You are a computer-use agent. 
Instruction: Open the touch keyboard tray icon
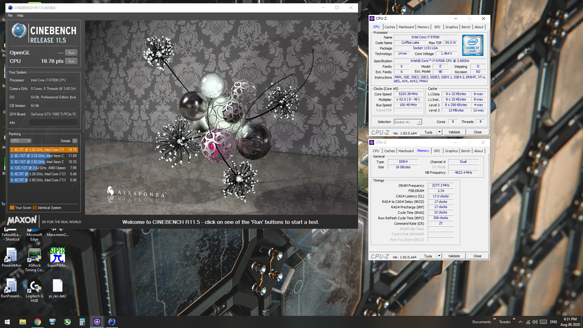pyautogui.click(x=544, y=322)
